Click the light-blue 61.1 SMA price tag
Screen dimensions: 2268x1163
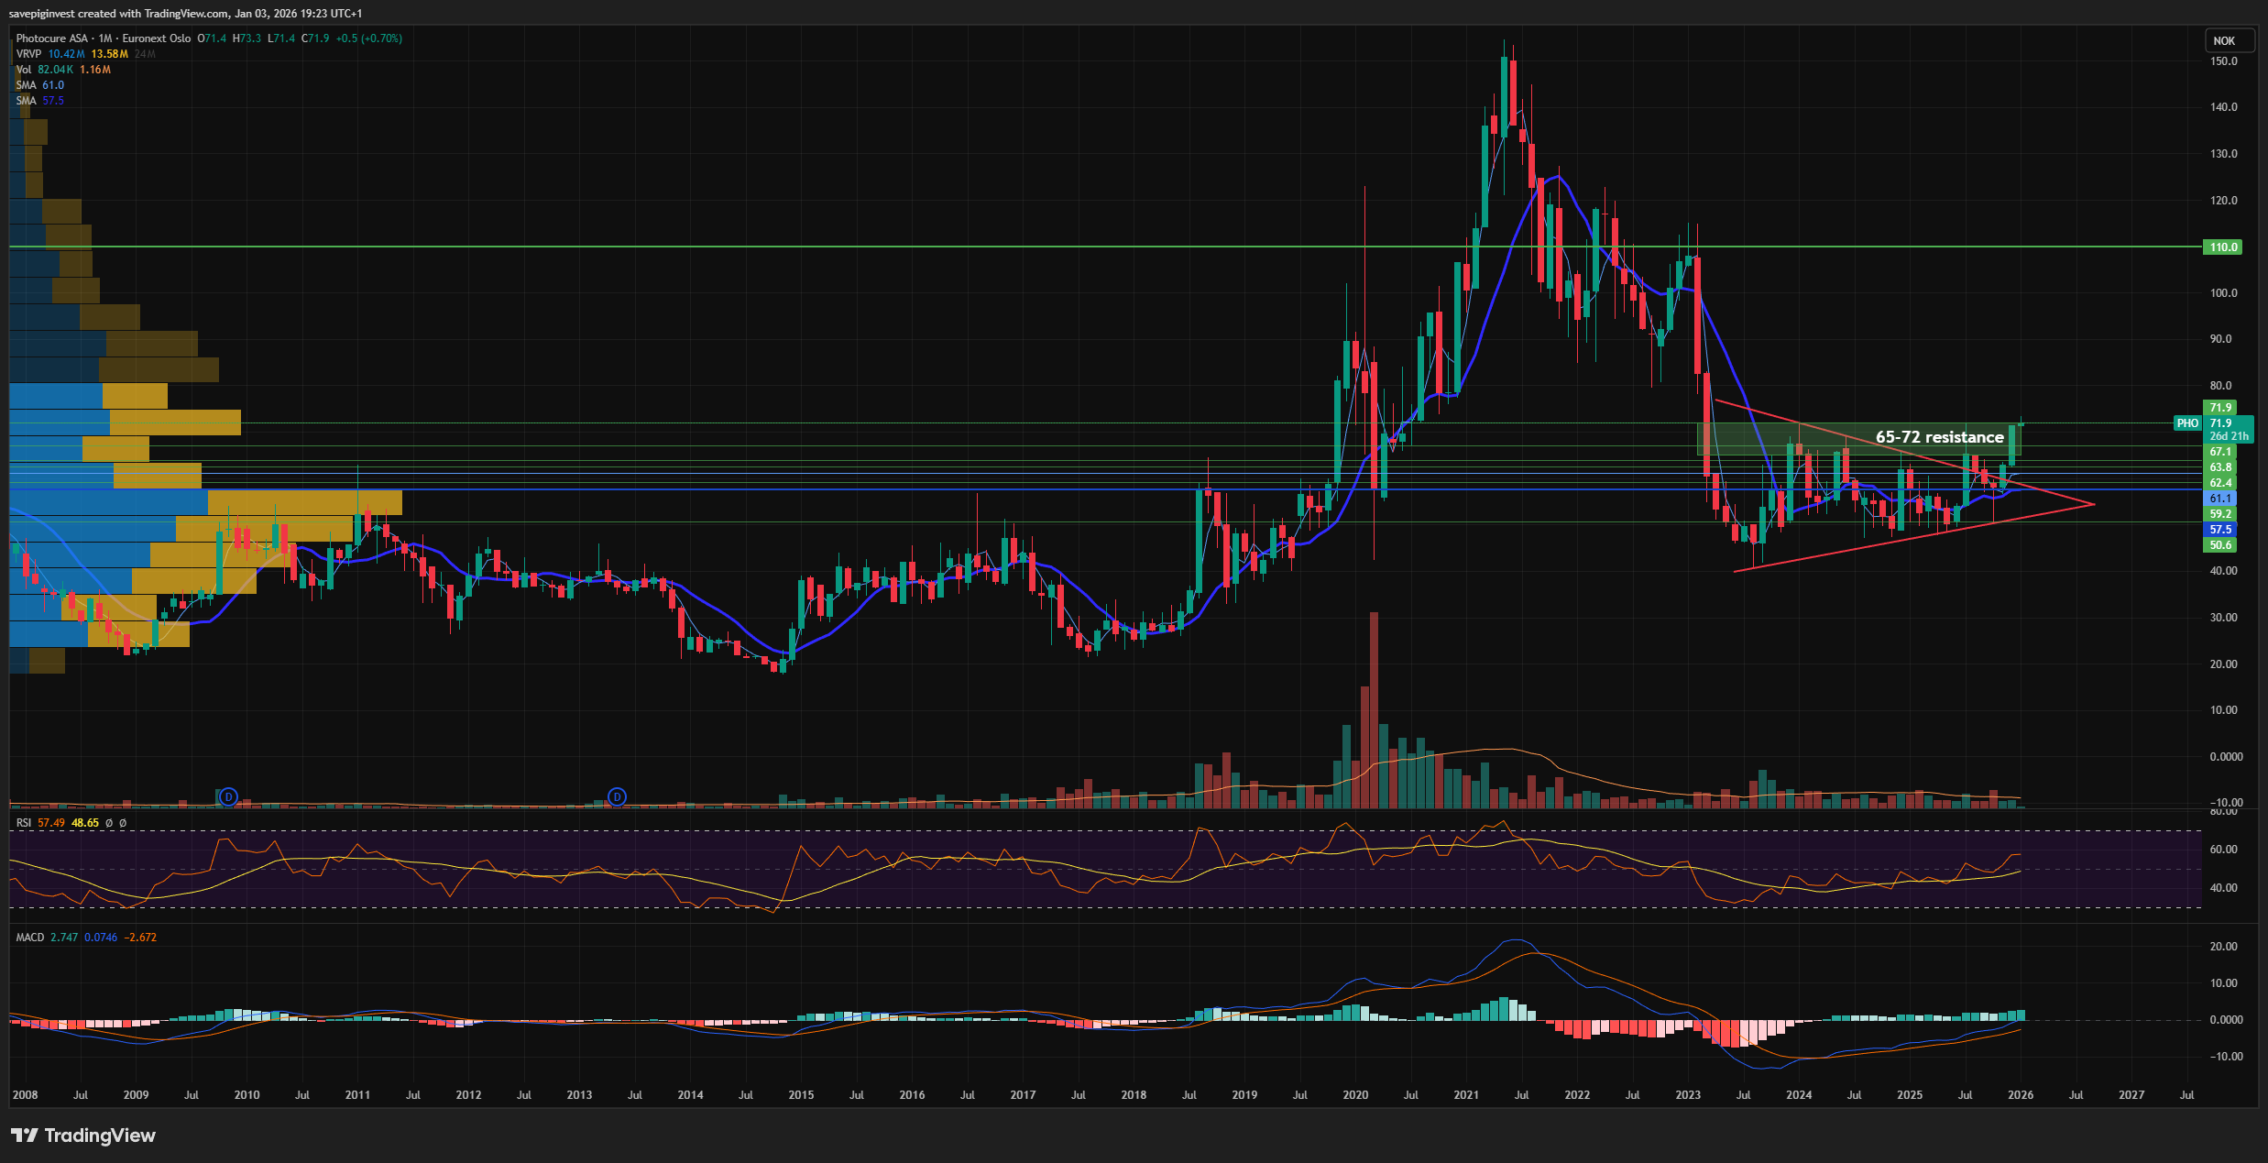click(2220, 499)
